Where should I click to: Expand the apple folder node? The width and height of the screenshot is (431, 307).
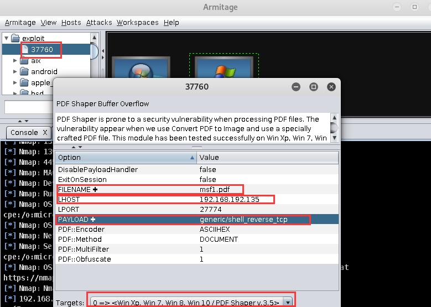pos(15,82)
